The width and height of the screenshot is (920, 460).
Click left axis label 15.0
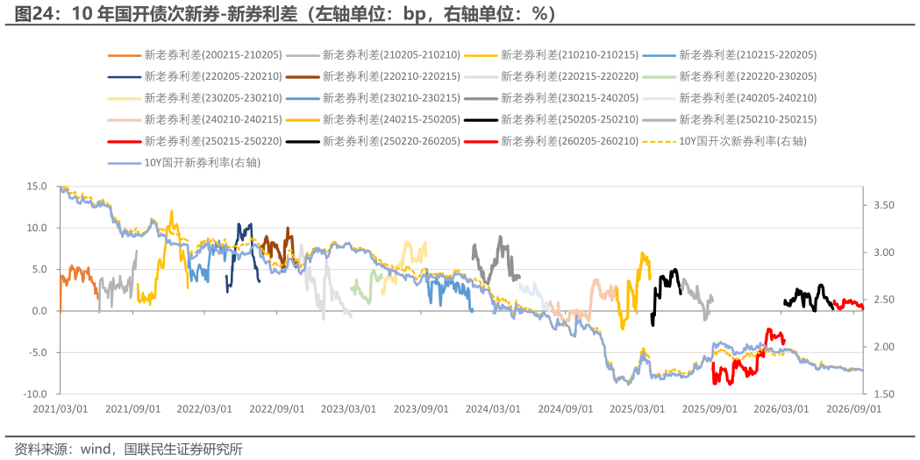pos(36,187)
